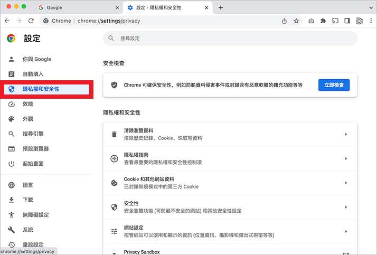
Task: Expand 隱私權指南 with its arrow
Action: tap(346, 158)
